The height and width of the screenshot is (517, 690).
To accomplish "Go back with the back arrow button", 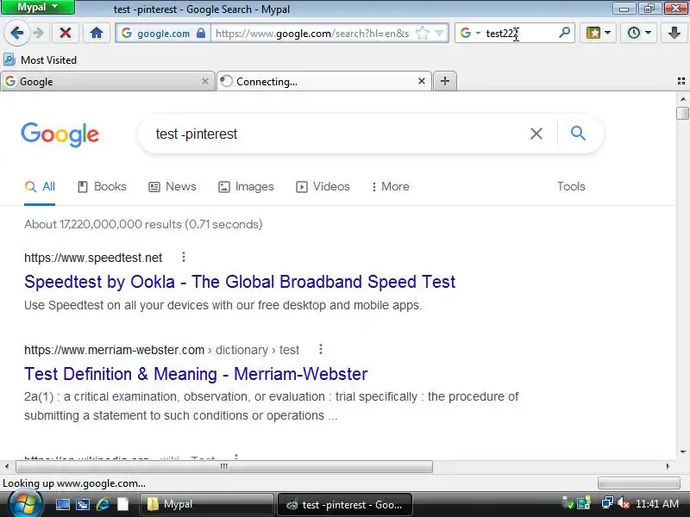I will pos(17,33).
